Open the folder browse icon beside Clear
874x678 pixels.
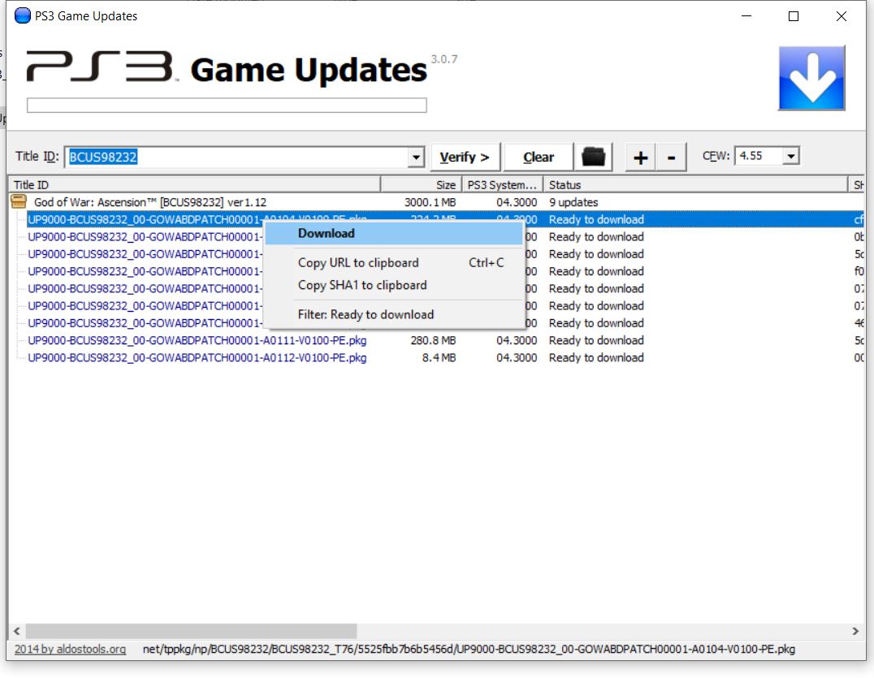coord(593,156)
